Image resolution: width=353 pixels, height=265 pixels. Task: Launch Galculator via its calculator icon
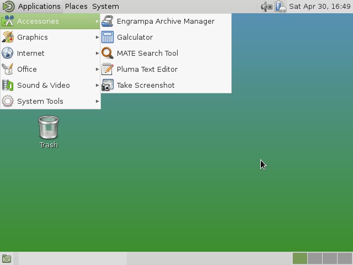point(108,37)
